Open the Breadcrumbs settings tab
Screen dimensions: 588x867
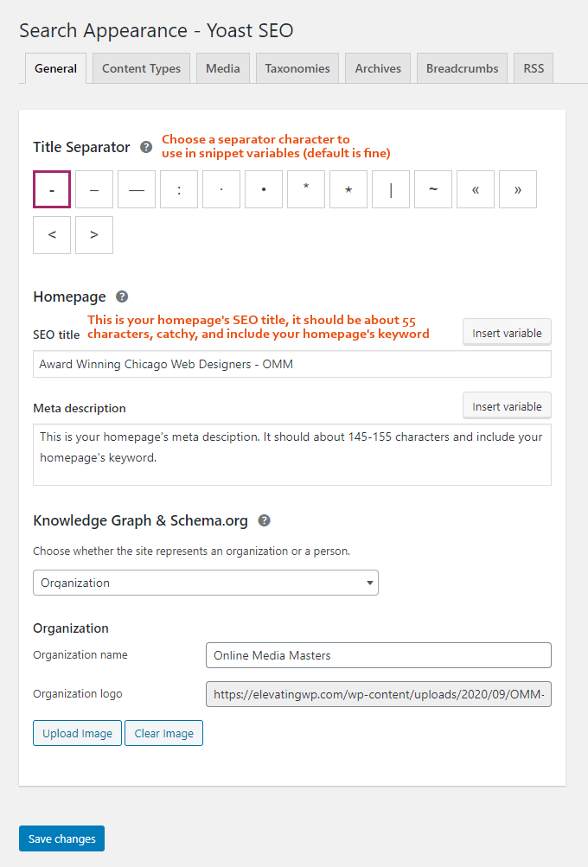(462, 67)
